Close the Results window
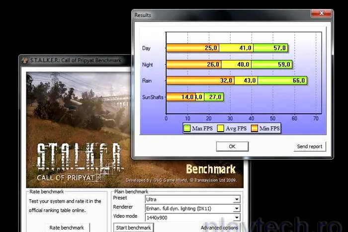348x232 pixels. (321, 13)
